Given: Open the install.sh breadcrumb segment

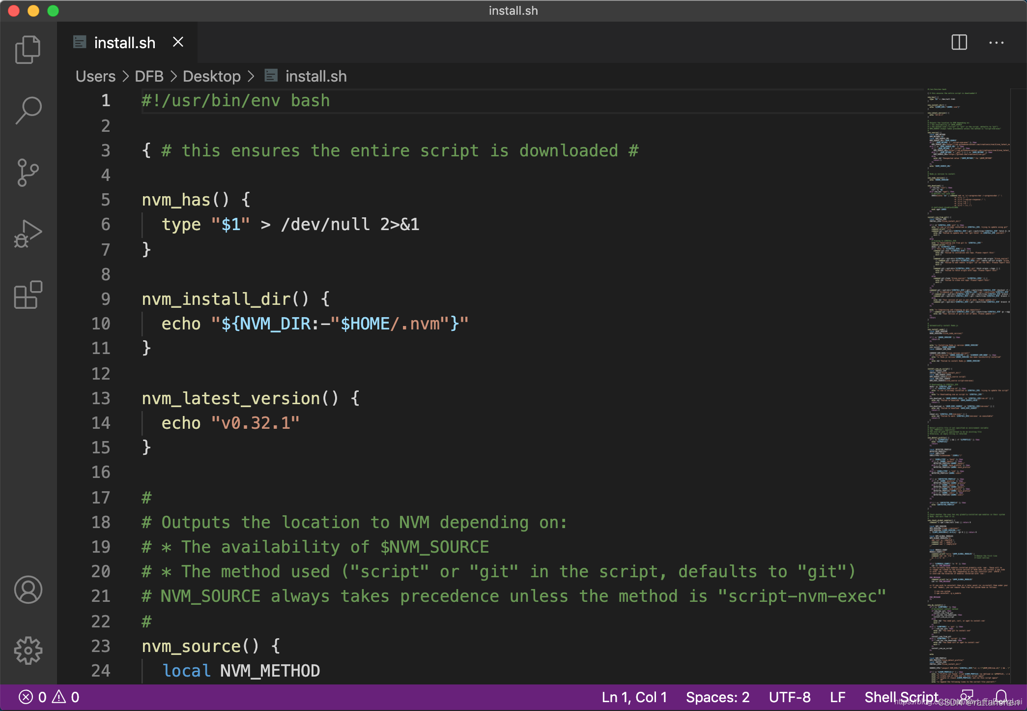Looking at the screenshot, I should click(x=316, y=76).
